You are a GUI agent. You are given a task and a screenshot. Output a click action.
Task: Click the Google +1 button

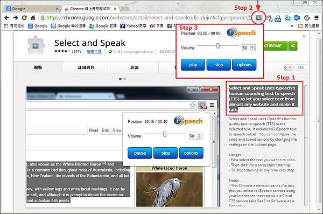289,67
